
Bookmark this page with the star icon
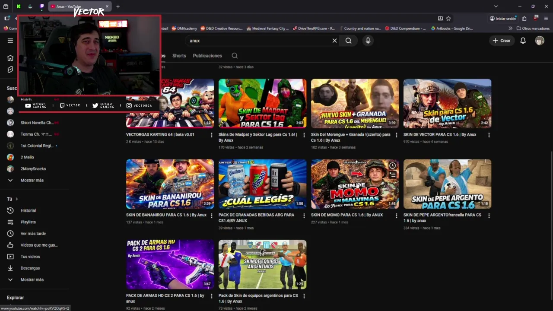(448, 19)
